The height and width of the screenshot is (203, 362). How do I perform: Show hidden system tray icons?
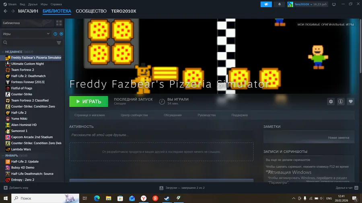click(x=294, y=199)
